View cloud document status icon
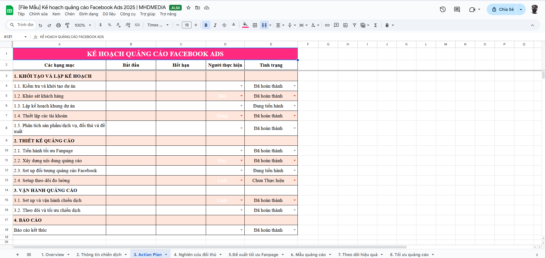This screenshot has width=545, height=258. pyautogui.click(x=207, y=8)
